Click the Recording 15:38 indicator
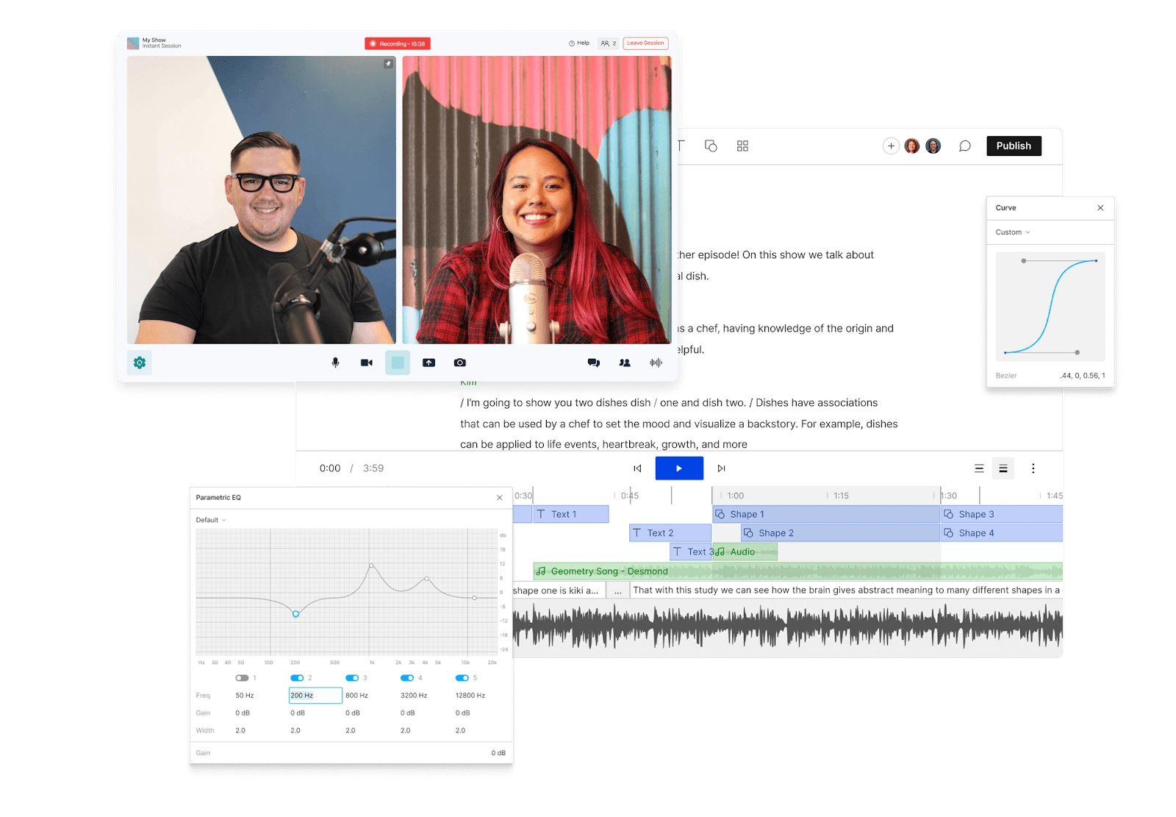The width and height of the screenshot is (1176, 817). 398,43
